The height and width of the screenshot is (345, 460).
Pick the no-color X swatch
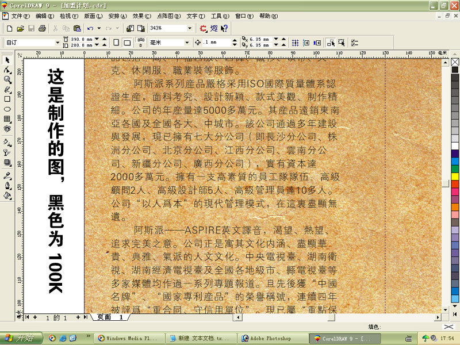[455, 62]
